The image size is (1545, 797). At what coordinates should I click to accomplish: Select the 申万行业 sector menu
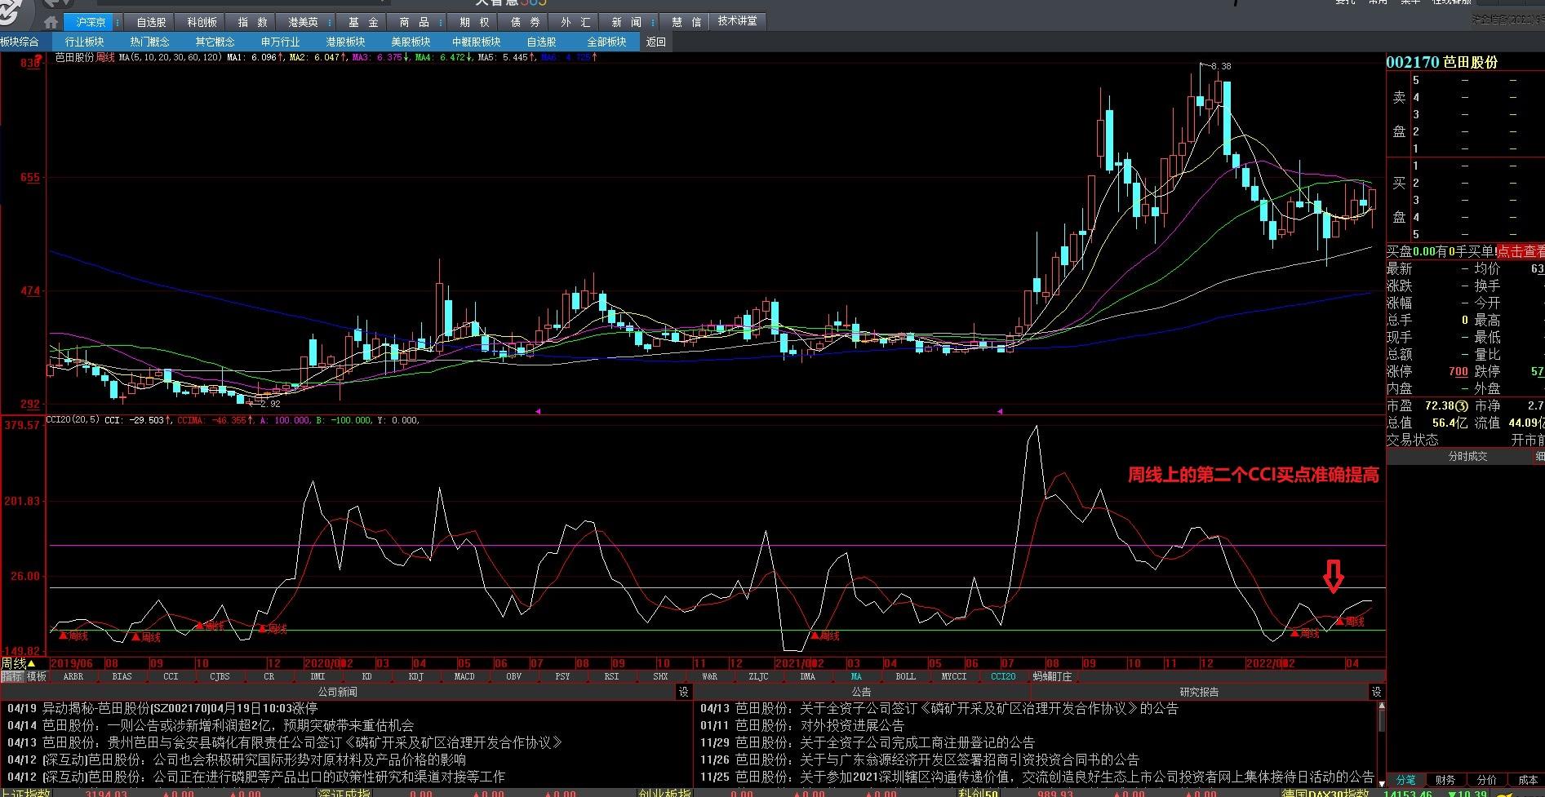tap(280, 42)
